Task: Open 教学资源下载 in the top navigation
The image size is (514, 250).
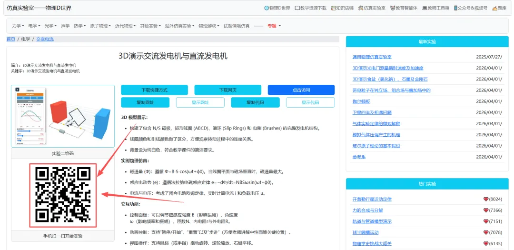Action: coord(311,8)
